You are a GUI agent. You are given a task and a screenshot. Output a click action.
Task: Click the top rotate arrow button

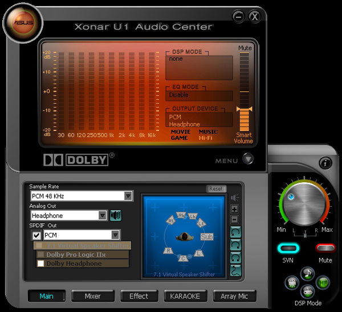point(235,232)
